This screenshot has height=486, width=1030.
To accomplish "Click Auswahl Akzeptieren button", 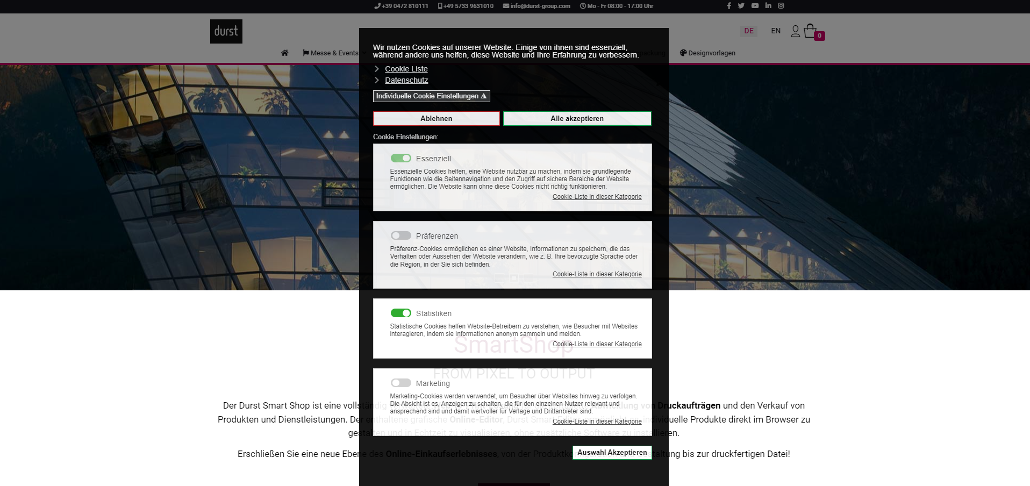I will point(612,453).
